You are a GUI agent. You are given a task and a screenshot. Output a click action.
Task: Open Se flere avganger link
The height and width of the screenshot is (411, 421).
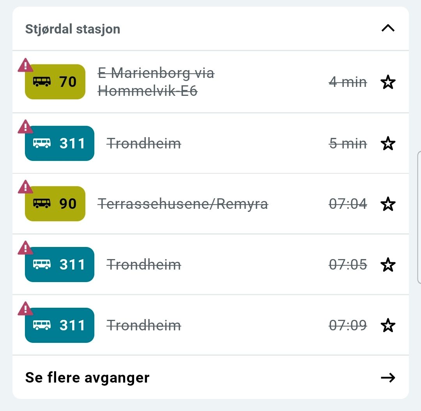pos(87,377)
